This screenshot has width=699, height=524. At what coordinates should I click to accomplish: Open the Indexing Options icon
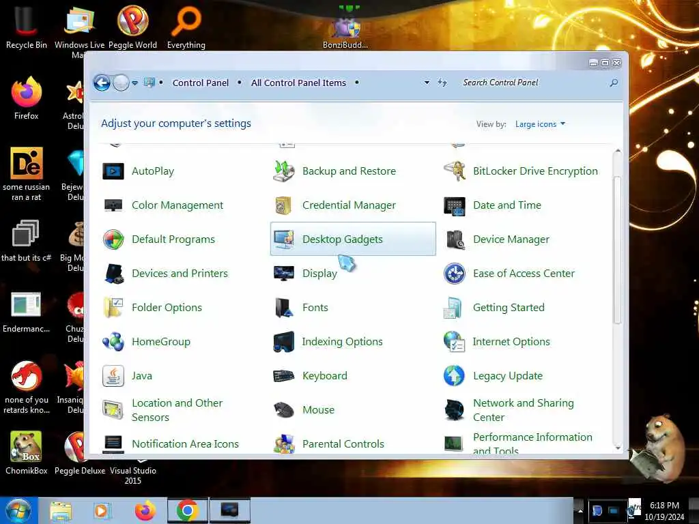point(284,342)
